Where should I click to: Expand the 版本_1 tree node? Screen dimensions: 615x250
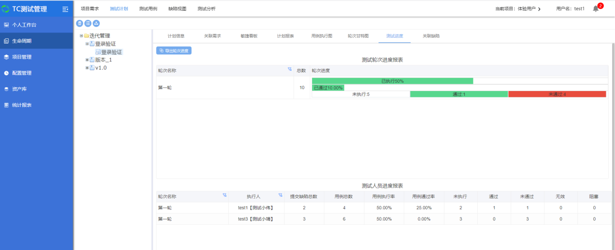pyautogui.click(x=87, y=60)
